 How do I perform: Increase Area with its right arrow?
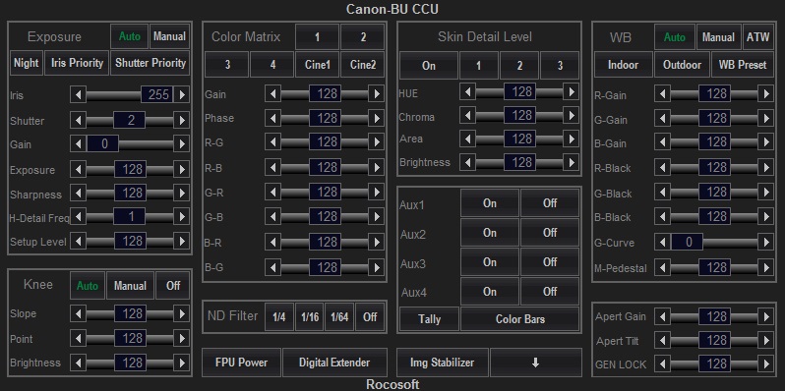pyautogui.click(x=571, y=139)
